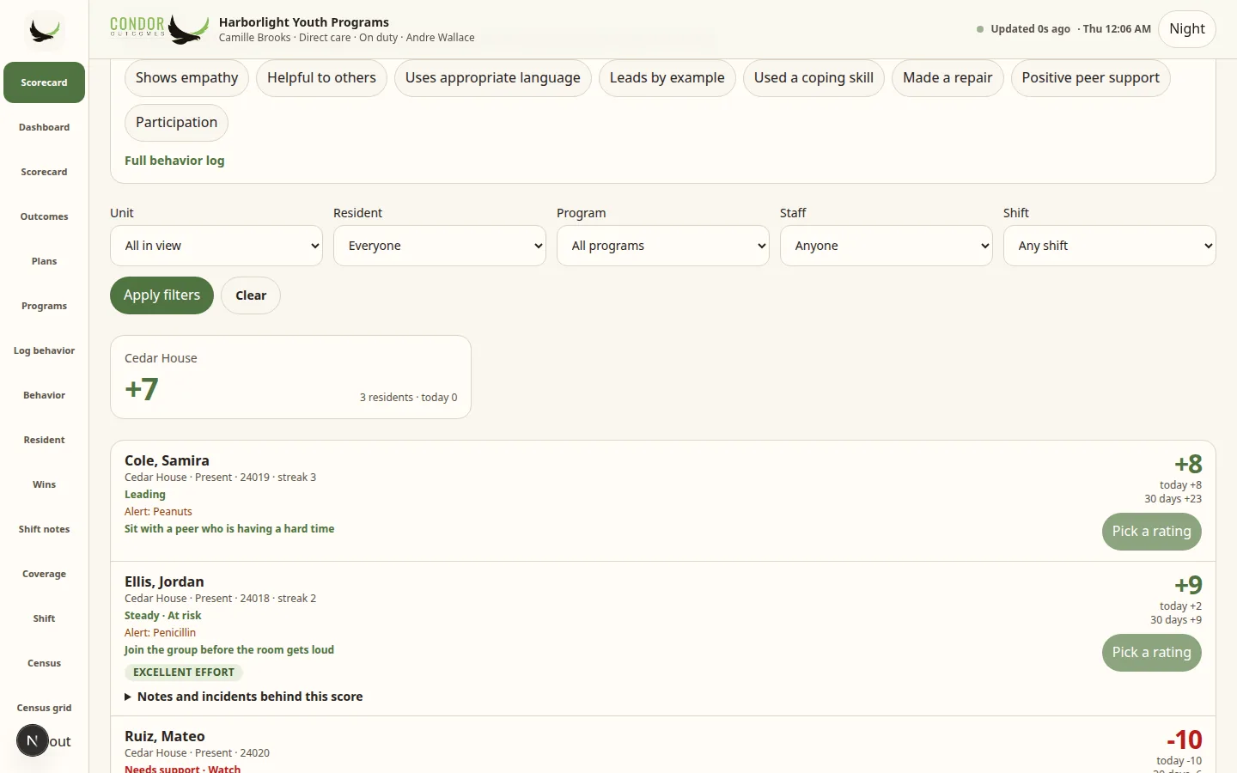Select the Participation chip
Image resolution: width=1237 pixels, height=773 pixels.
[176, 123]
